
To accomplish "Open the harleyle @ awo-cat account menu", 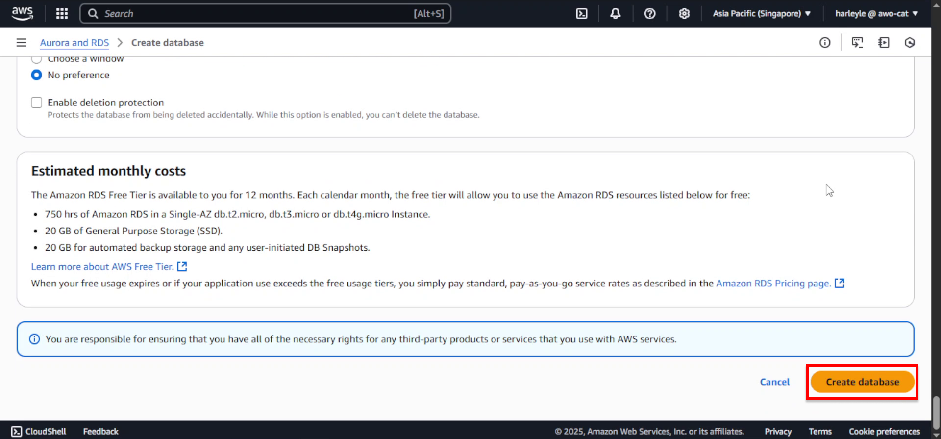I will click(876, 13).
